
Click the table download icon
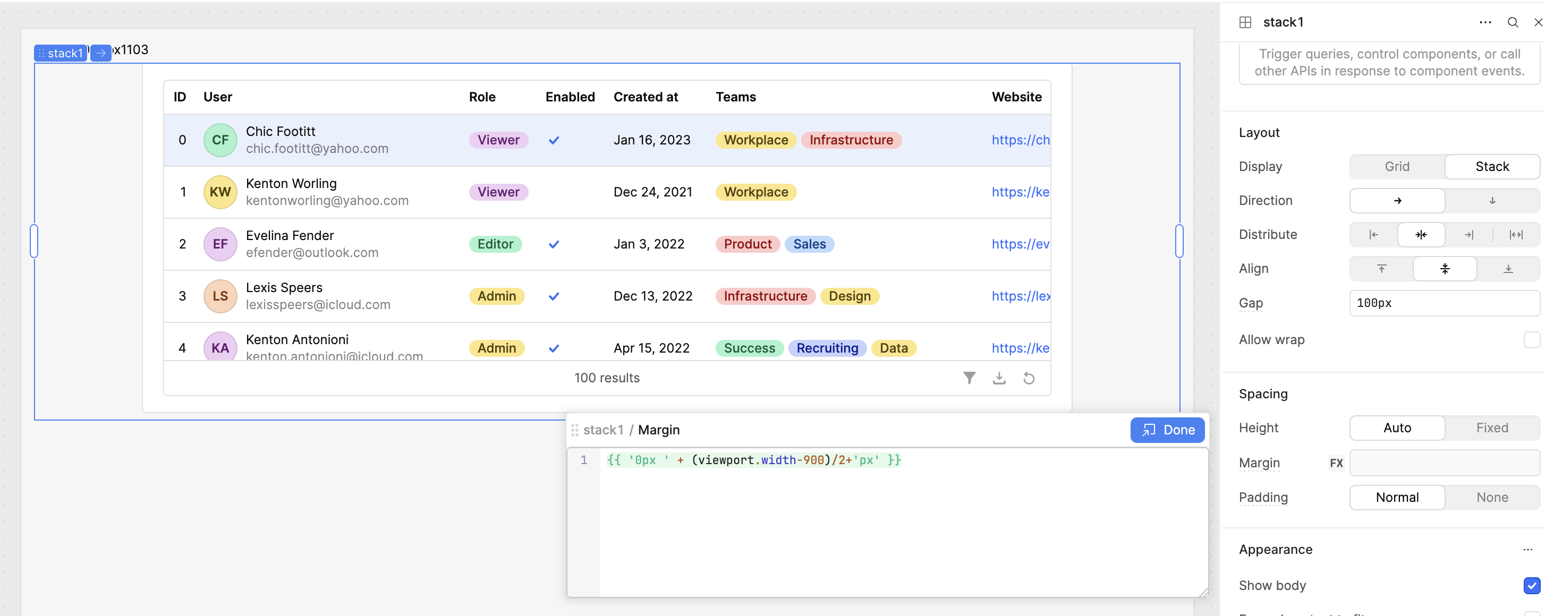coord(999,378)
